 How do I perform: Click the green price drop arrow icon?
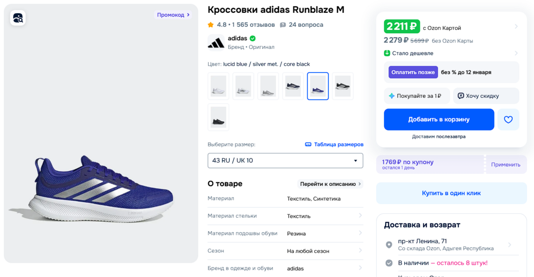pyautogui.click(x=387, y=53)
